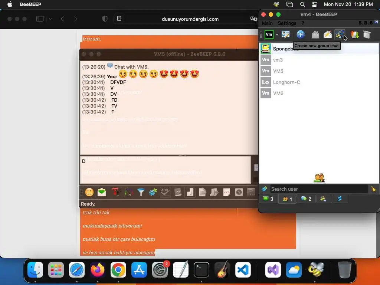Click Safari's privacy shield icon
Image resolution: width=380 pixels, height=285 pixels.
(105, 19)
